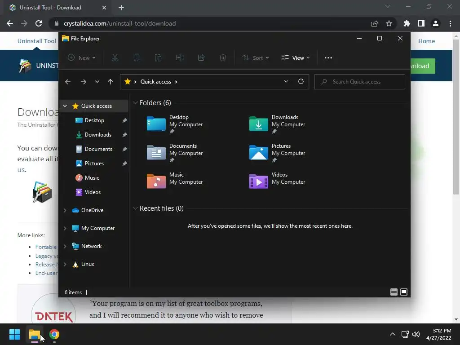460x345 pixels.
Task: Refresh the Quick access view
Action: pos(301,82)
